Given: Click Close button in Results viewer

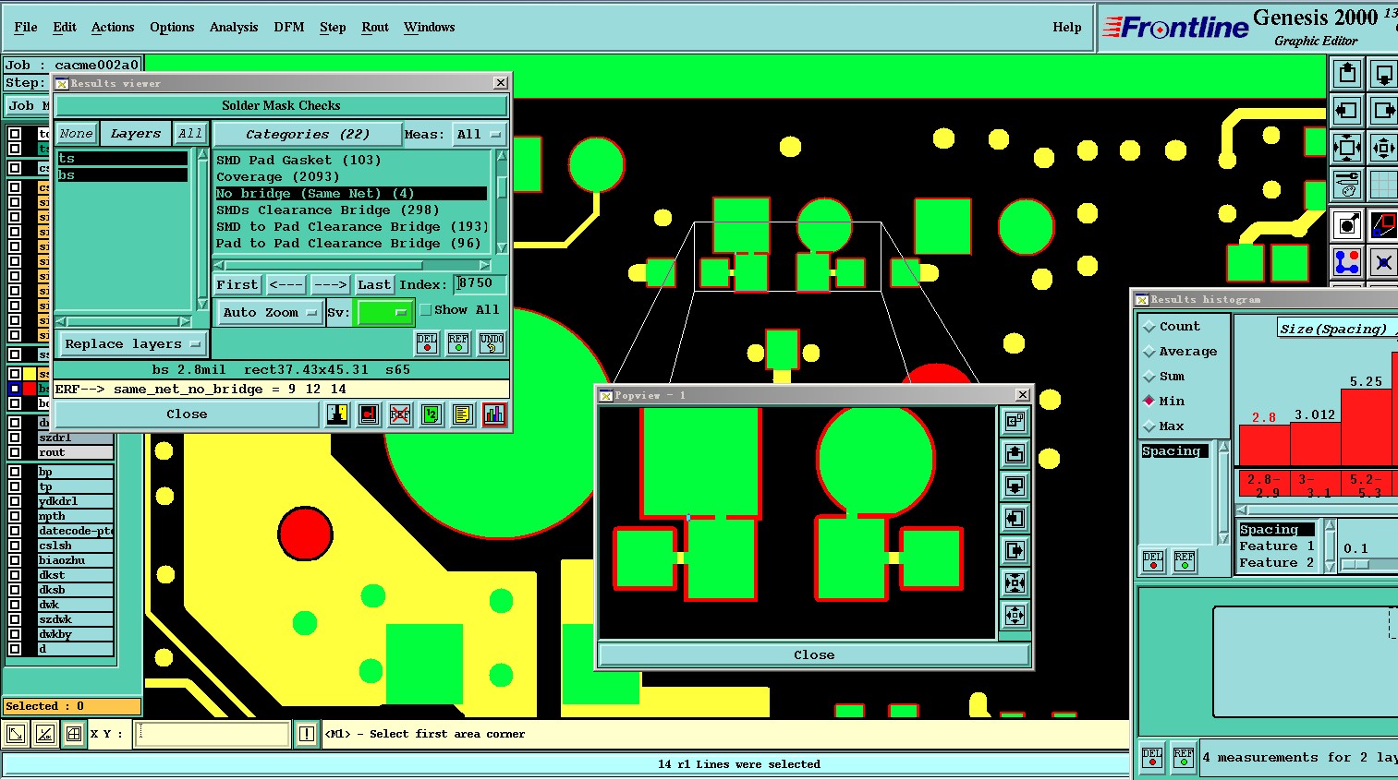Looking at the screenshot, I should pos(187,414).
